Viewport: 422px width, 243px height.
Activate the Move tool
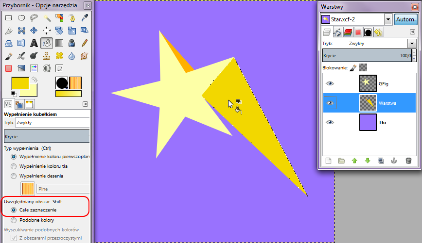34,31
